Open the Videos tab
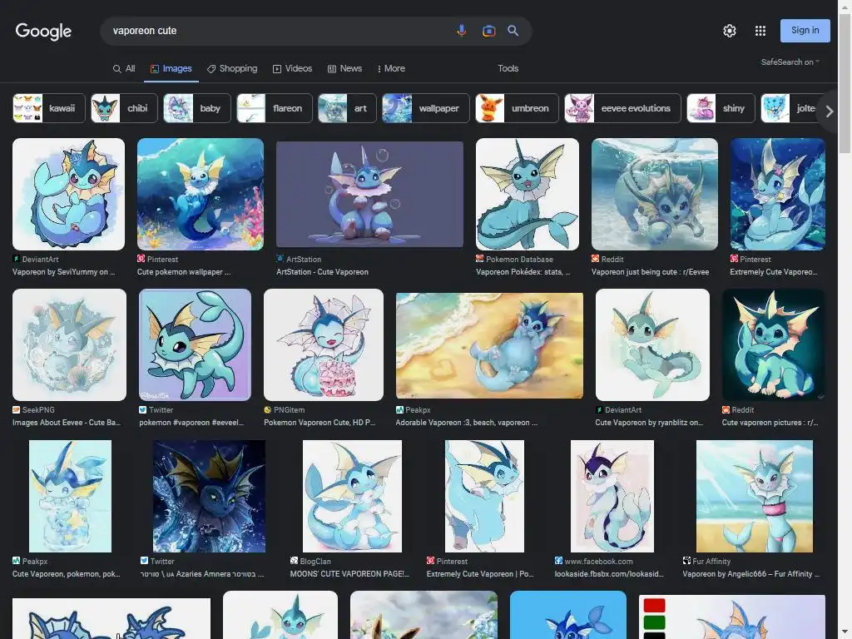 pos(292,68)
